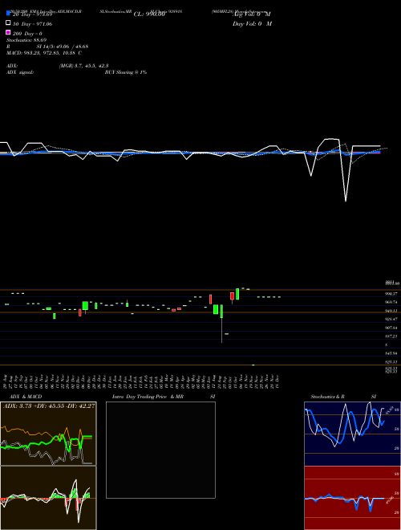Click the '(MGR) 3.7, 45.5, 42.3' ADX values
Viewport: 401px width, 530px height.
click(83, 66)
